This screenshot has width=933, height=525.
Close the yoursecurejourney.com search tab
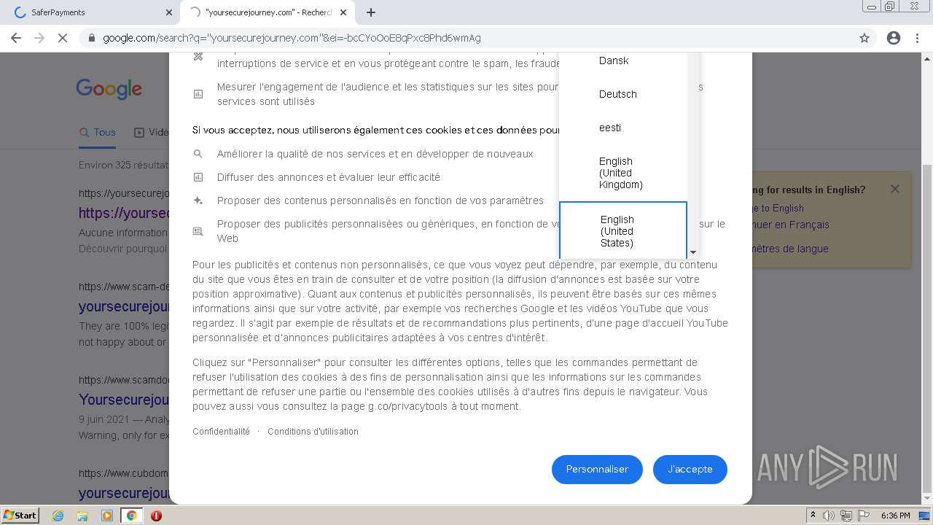[343, 12]
